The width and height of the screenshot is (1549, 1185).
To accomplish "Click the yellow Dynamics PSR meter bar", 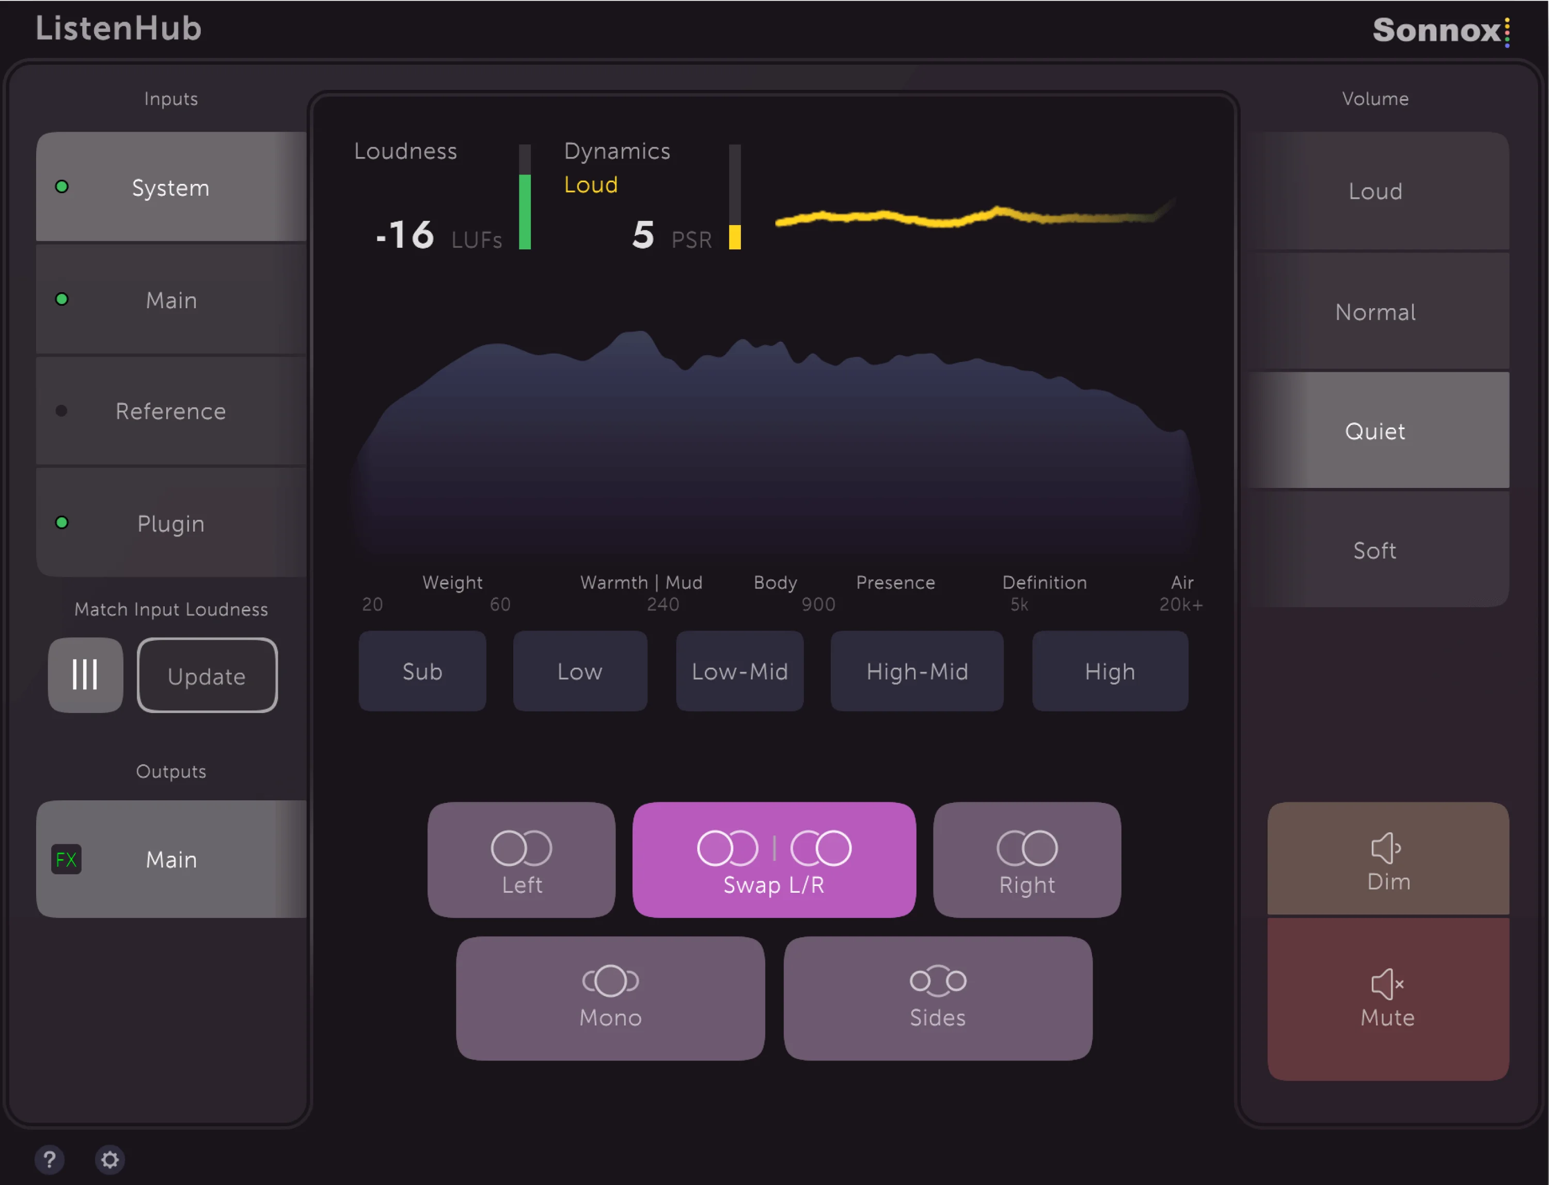I will [x=735, y=197].
